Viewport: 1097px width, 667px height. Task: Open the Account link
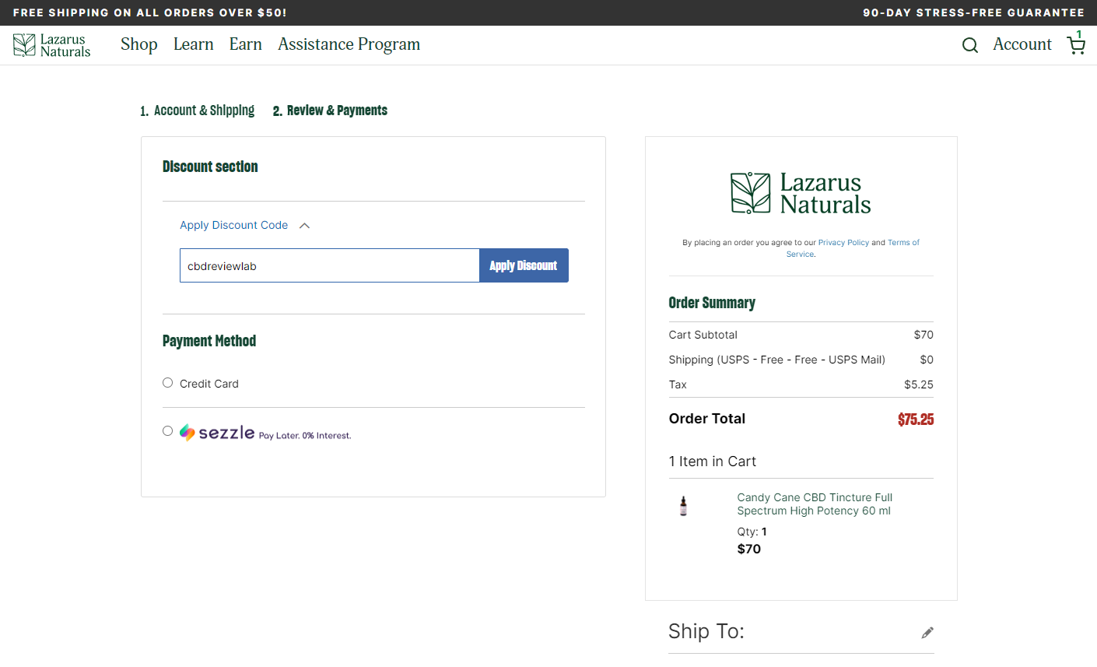click(x=1022, y=44)
